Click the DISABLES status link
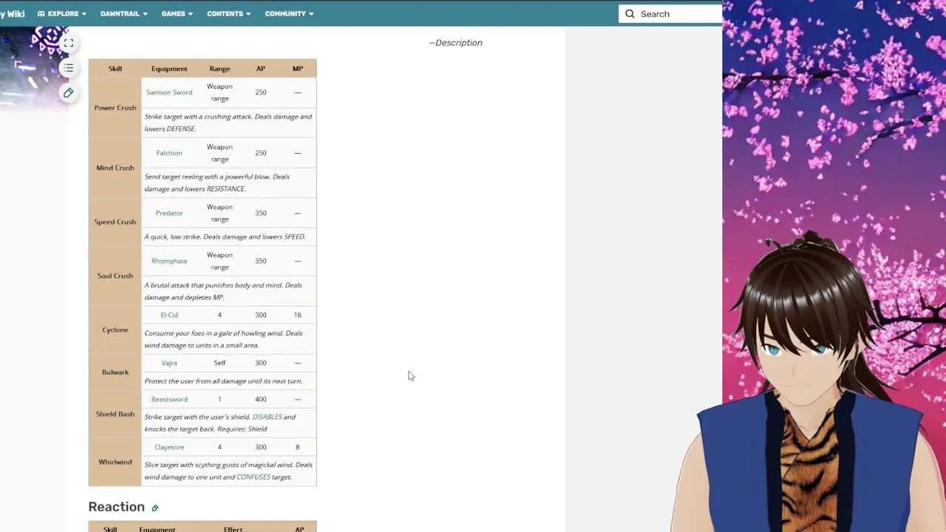Screen dimensions: 946x532 267,417
